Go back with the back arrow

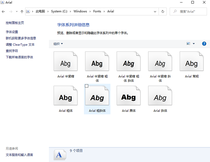click(x=3, y=12)
